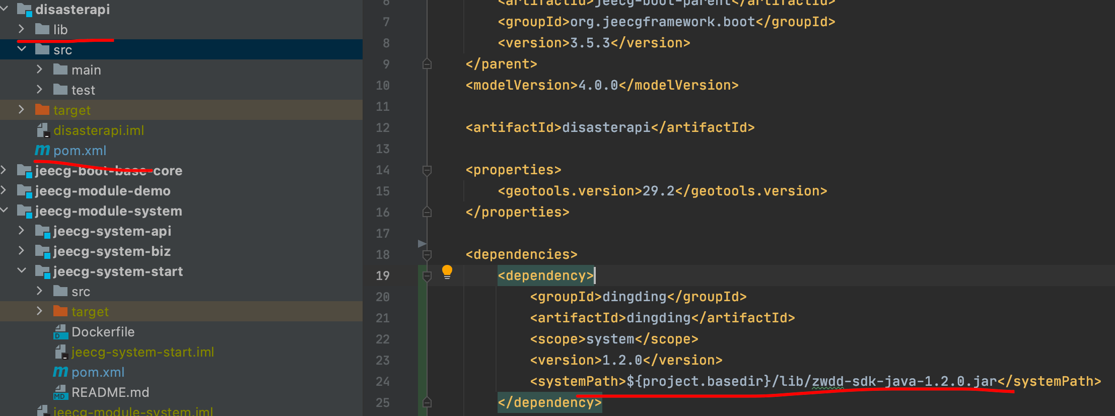1115x416 pixels.
Task: Click the Maven icon of disasterapi pom.xml
Action: (42, 150)
